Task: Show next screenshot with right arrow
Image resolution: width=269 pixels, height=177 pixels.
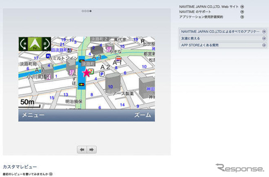Action: [x=92, y=150]
